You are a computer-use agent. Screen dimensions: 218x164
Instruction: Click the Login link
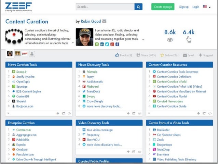(x=196, y=7)
